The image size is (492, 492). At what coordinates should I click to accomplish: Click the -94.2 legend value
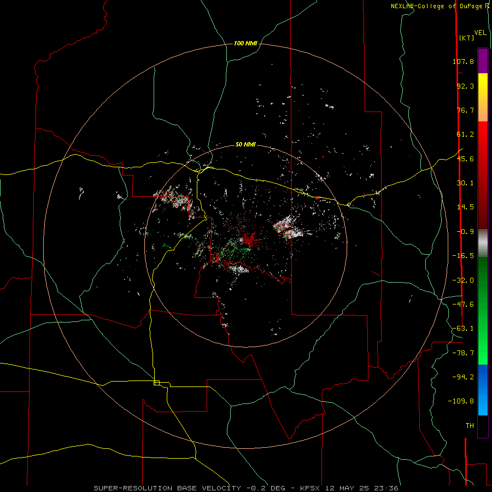point(463,377)
